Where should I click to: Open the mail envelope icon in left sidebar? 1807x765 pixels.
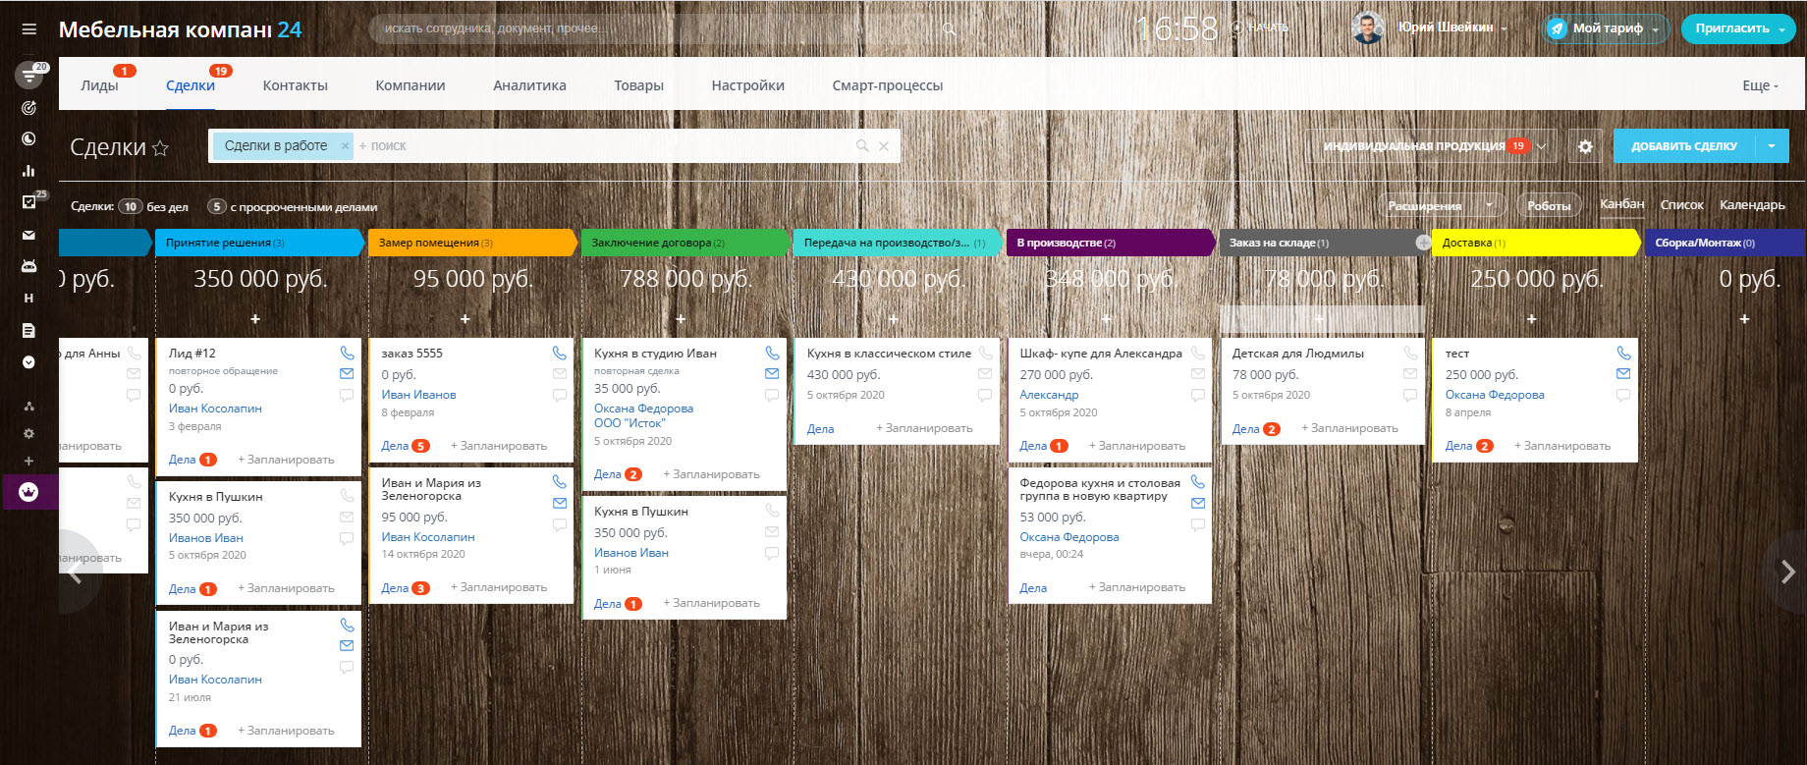(x=28, y=236)
